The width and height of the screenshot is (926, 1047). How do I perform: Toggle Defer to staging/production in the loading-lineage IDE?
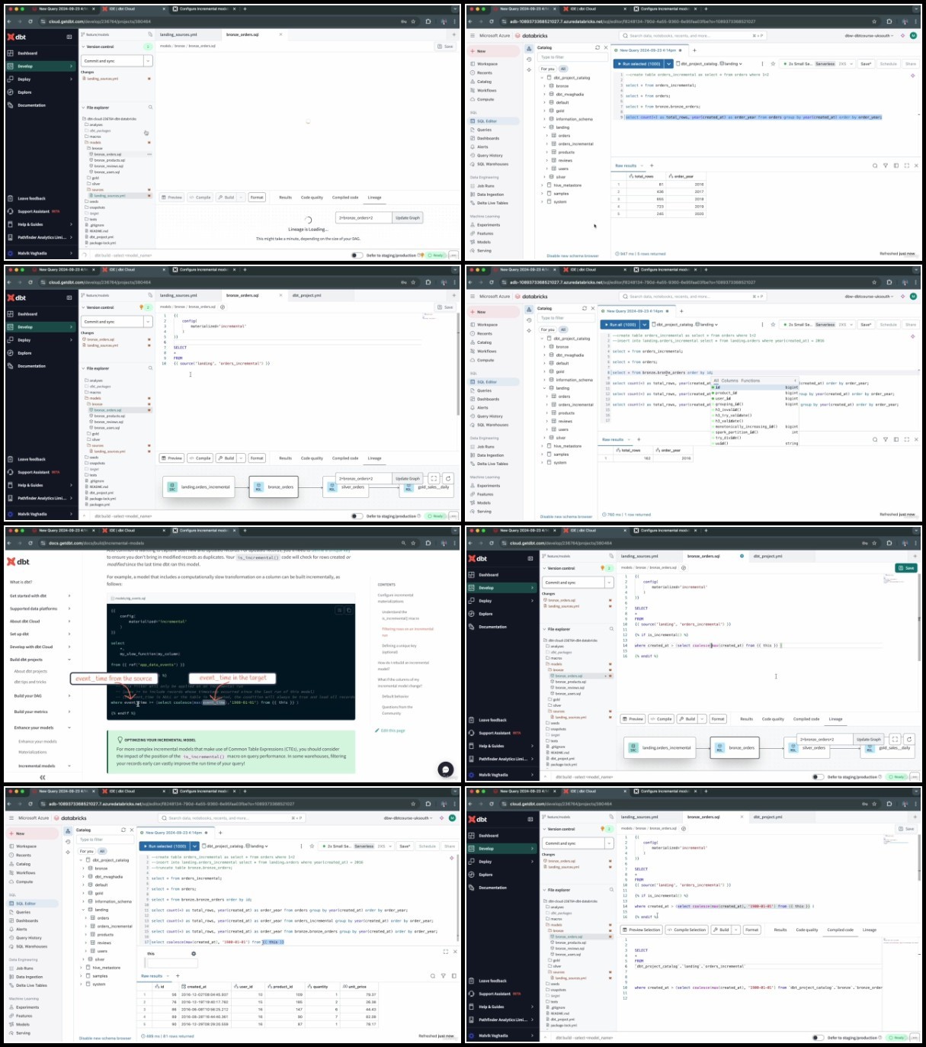click(357, 255)
